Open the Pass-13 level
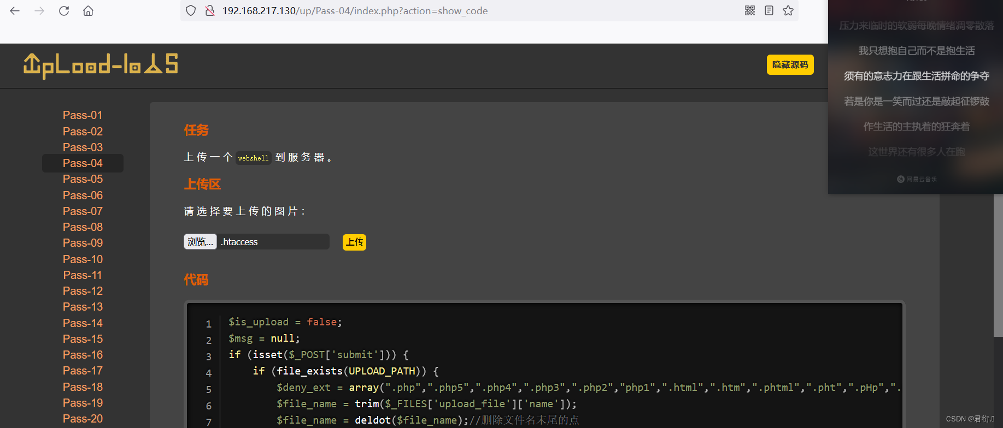Viewport: 1003px width, 428px height. pos(83,307)
